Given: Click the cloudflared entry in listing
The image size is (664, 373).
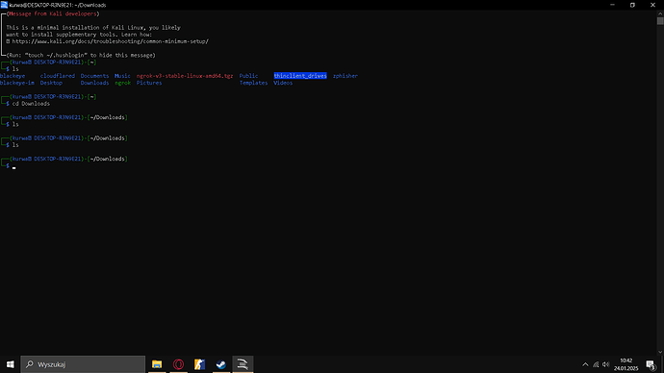Looking at the screenshot, I should 58,76.
